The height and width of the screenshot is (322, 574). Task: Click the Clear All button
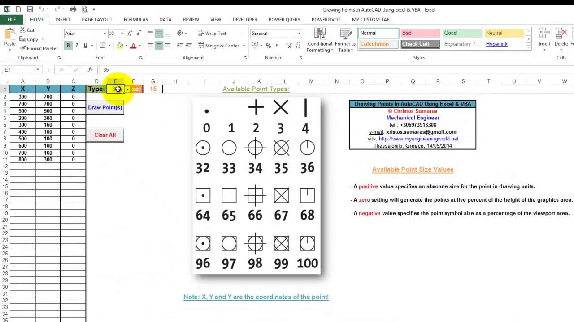105,135
